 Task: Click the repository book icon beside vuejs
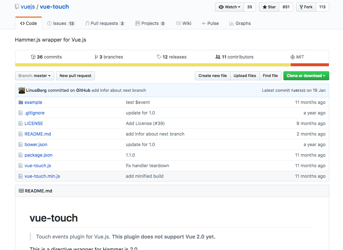coord(17,7)
